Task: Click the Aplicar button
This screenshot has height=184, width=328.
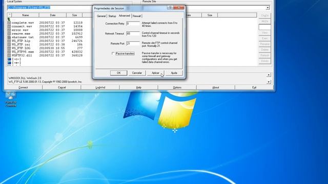Action: [155, 73]
